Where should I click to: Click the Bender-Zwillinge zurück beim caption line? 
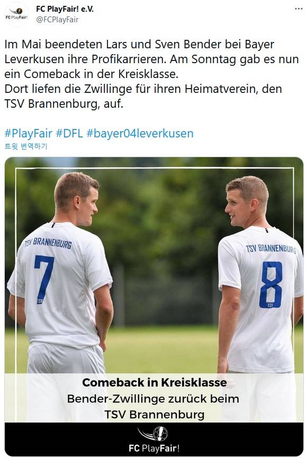(x=153, y=399)
